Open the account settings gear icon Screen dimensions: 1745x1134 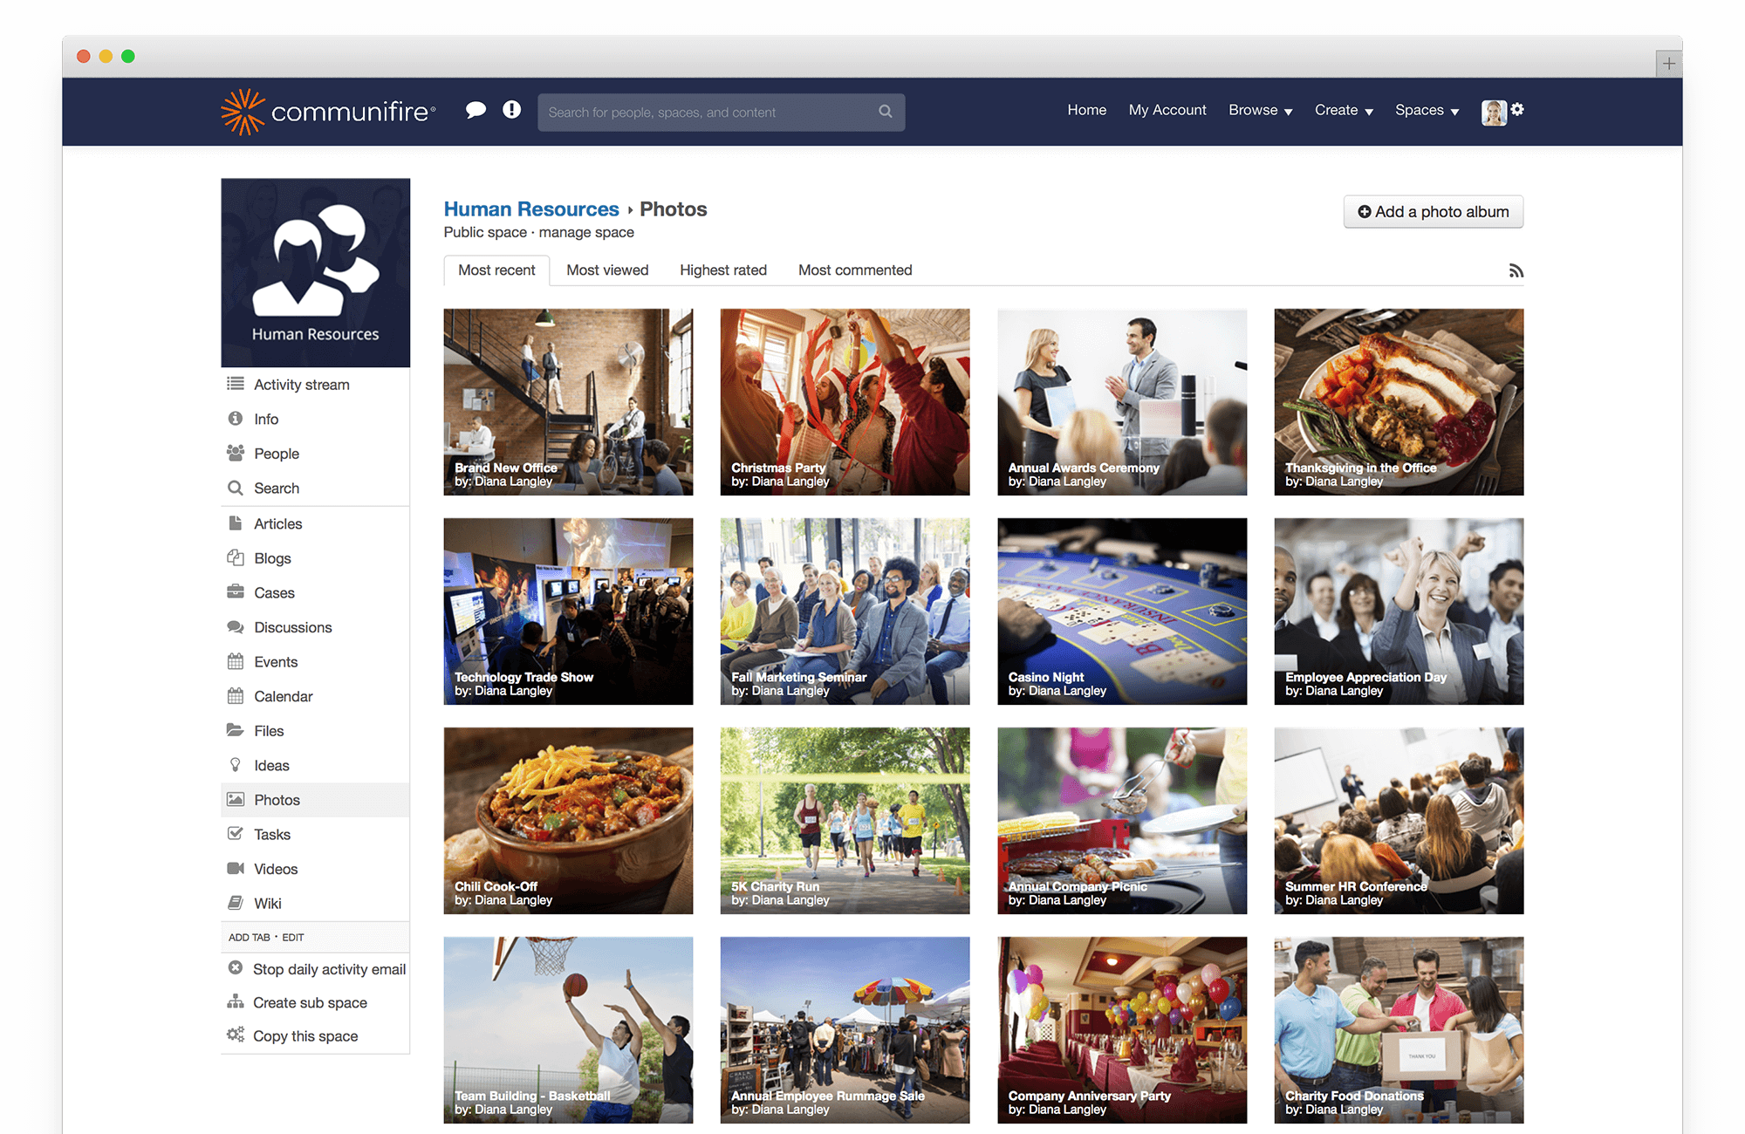pyautogui.click(x=1518, y=109)
